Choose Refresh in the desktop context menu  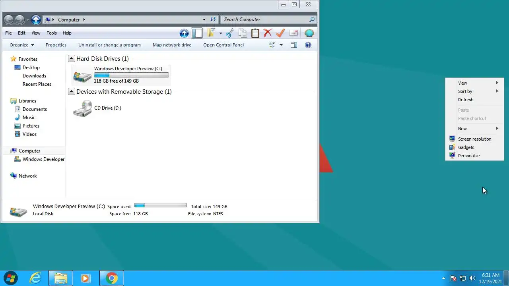474,100
